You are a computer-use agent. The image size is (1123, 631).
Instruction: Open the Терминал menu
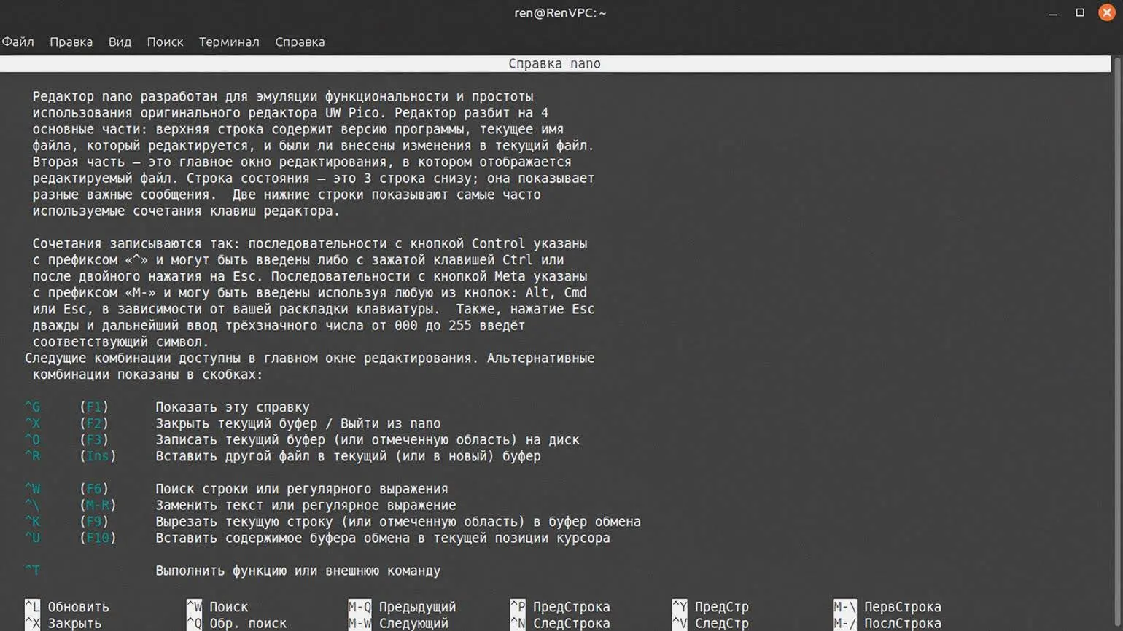[229, 42]
